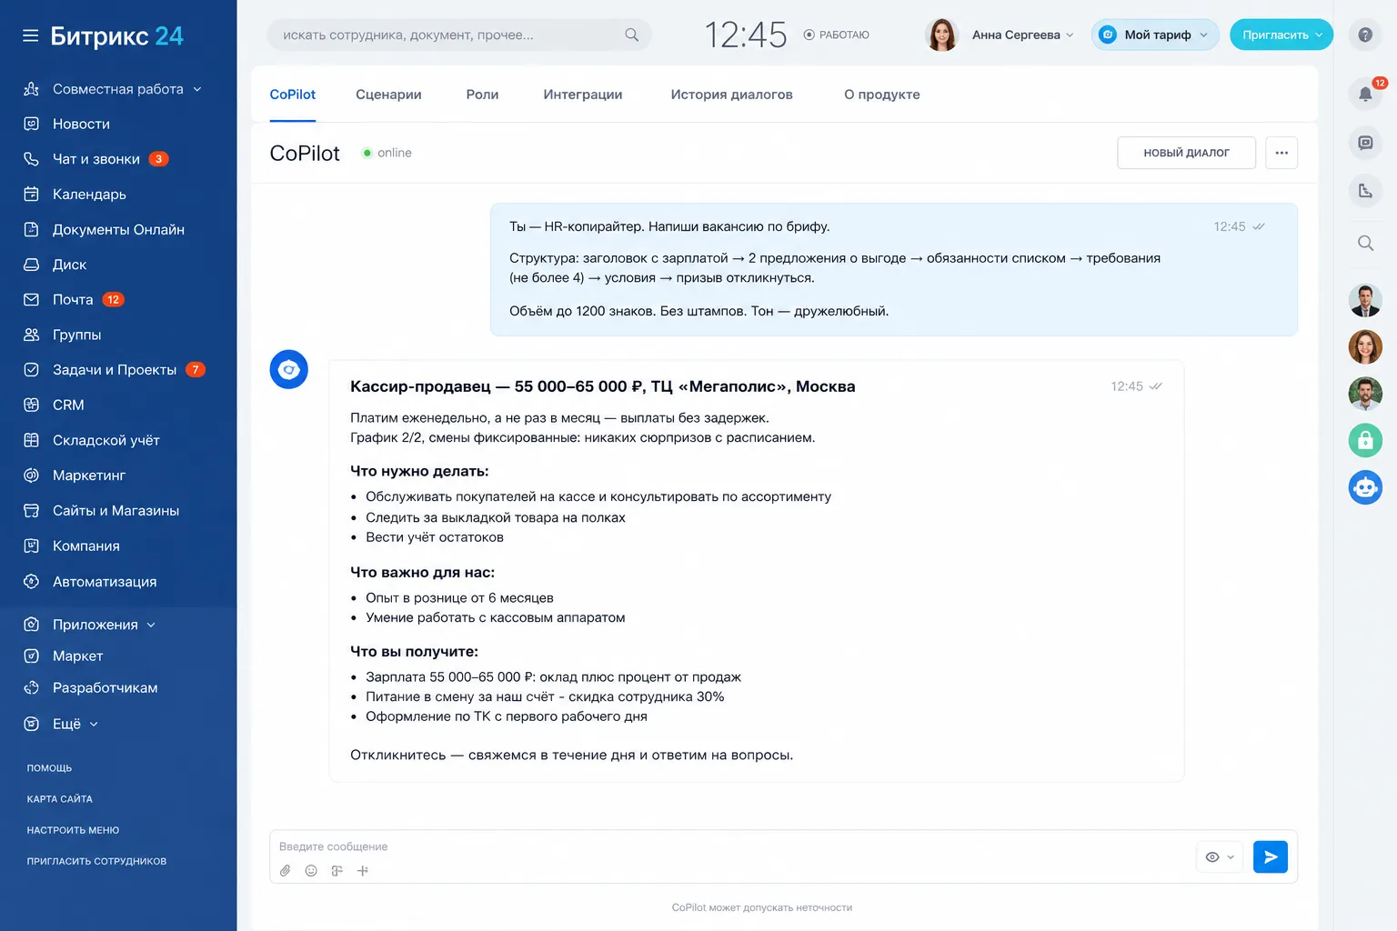
Task: Send the message with the blue arrow button
Action: point(1270,856)
